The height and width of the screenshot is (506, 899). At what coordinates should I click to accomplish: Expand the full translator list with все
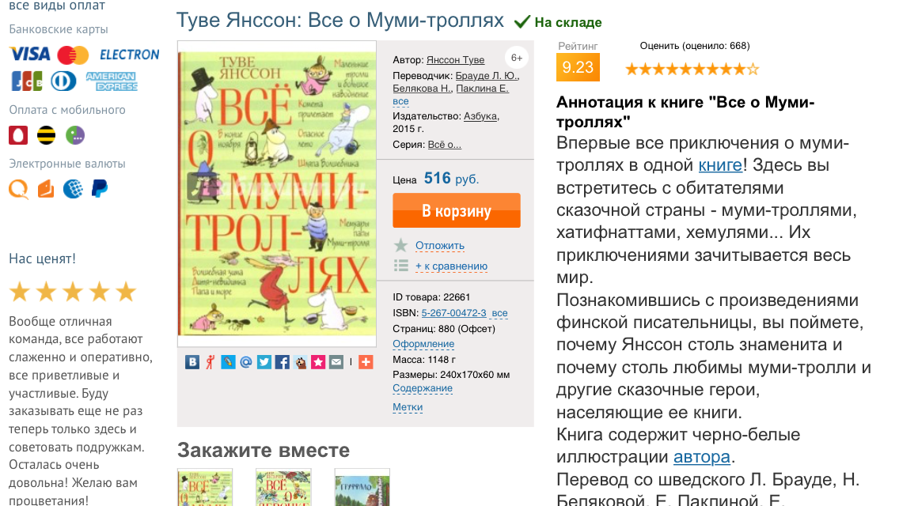click(400, 101)
